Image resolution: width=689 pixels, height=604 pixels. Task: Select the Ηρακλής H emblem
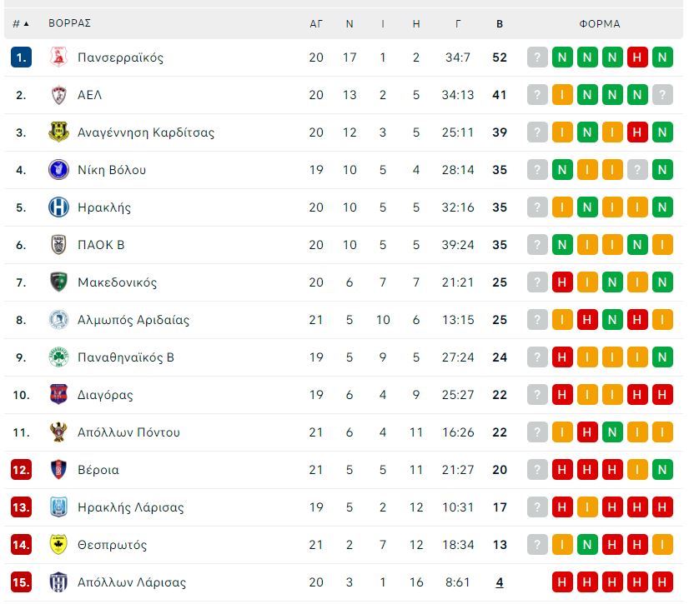(x=58, y=207)
